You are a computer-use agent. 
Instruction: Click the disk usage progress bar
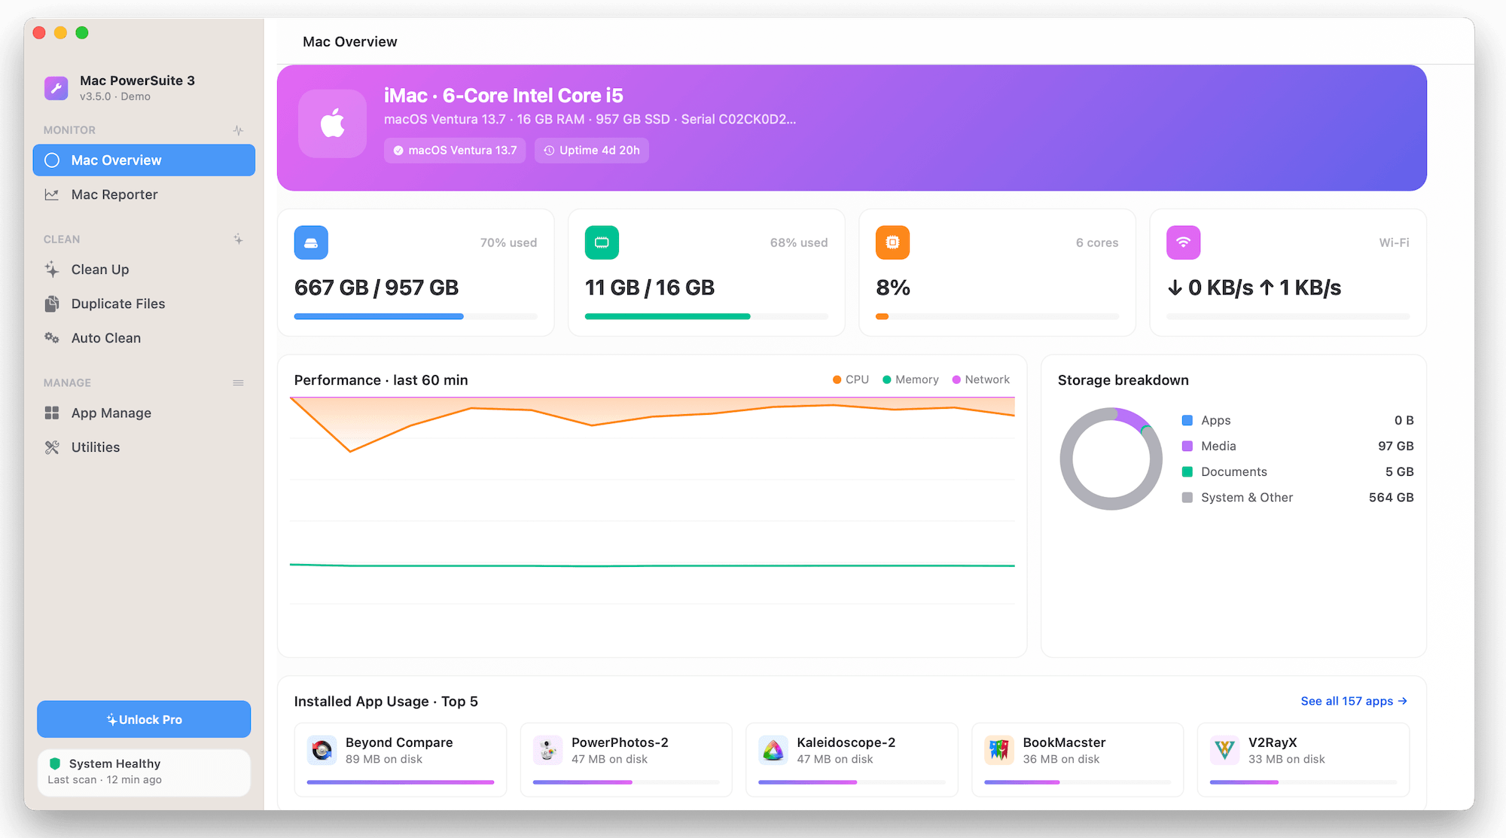tap(416, 317)
